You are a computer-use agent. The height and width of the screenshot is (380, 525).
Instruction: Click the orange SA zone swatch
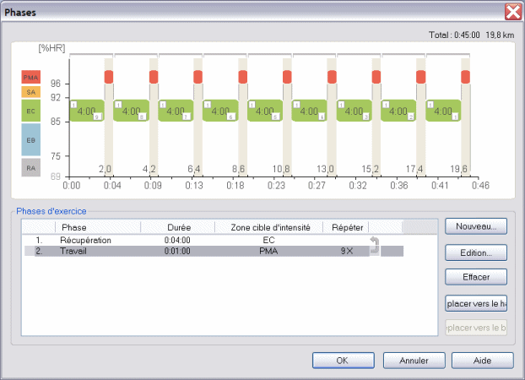[x=30, y=91]
